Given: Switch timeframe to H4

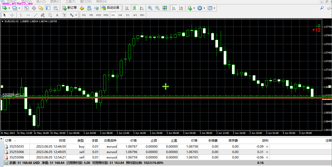Looking at the screenshot, I should (x=120, y=15).
